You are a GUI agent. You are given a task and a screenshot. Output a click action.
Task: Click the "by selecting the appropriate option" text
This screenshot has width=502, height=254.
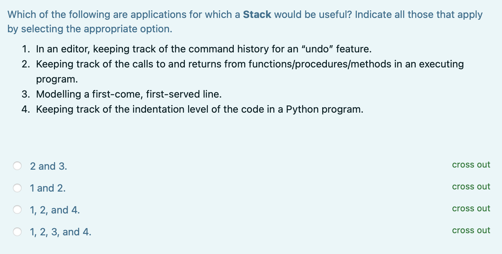[x=90, y=29]
